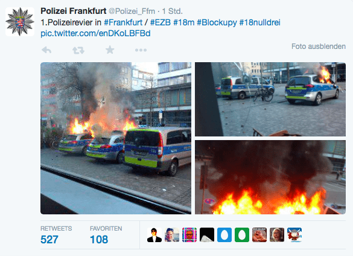Click the #18m hashtag
The image size is (353, 256).
183,22
